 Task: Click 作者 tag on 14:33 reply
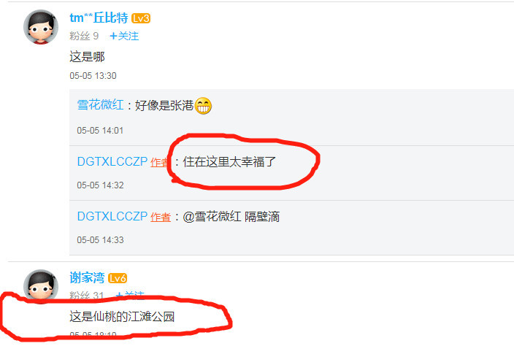tap(161, 217)
